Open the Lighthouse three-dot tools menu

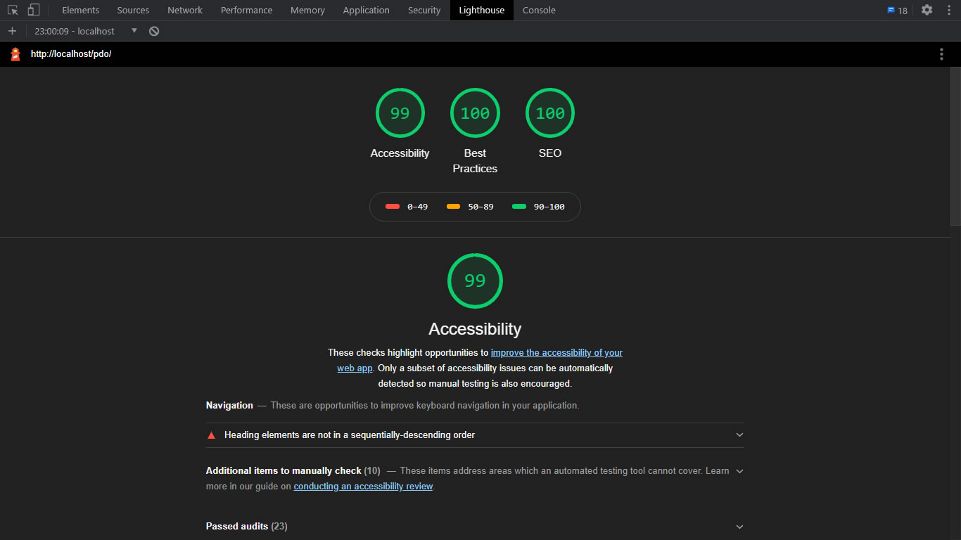(x=941, y=54)
